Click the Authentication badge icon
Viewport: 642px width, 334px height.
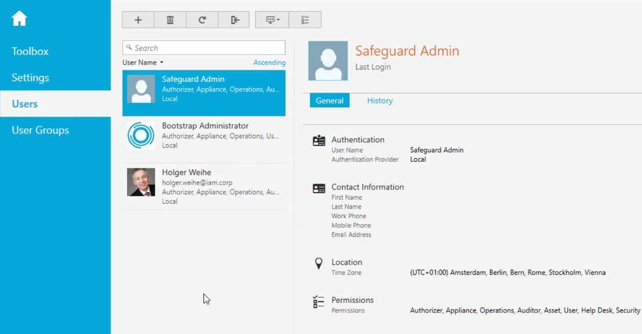tap(319, 141)
